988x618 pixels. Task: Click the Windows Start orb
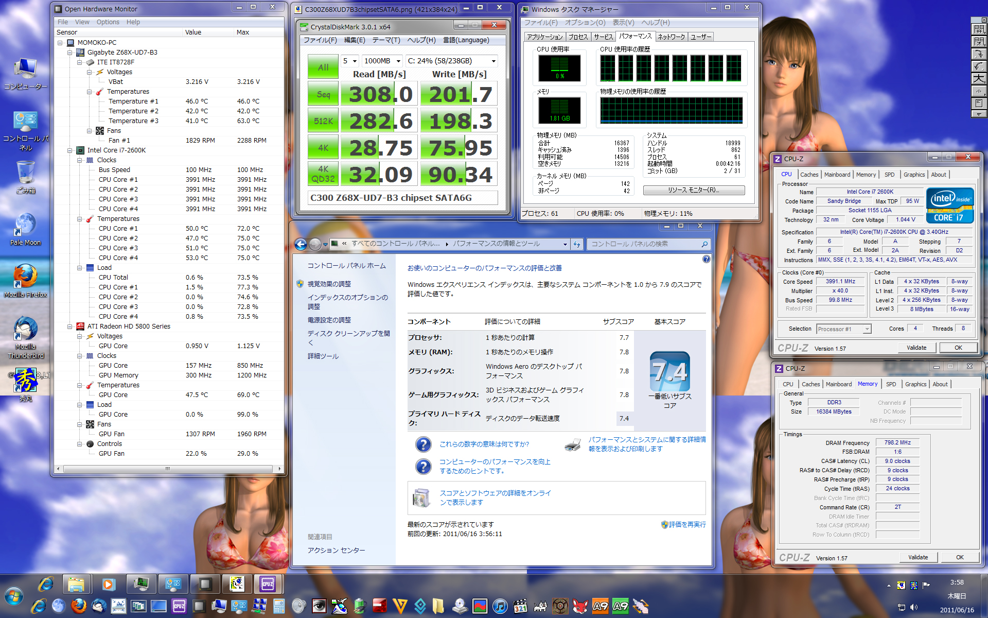14,596
